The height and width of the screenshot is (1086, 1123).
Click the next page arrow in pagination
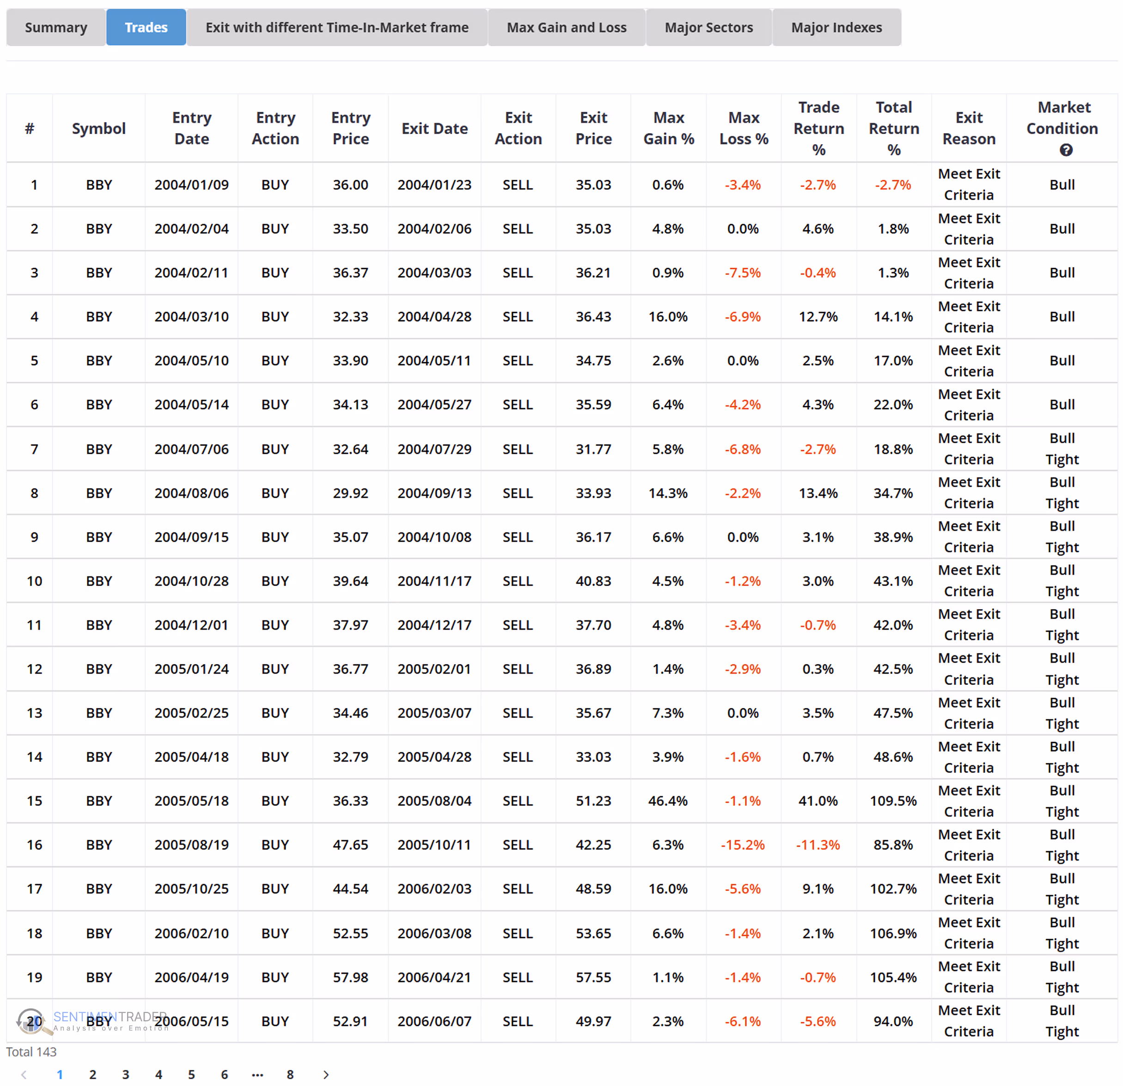tap(325, 1074)
